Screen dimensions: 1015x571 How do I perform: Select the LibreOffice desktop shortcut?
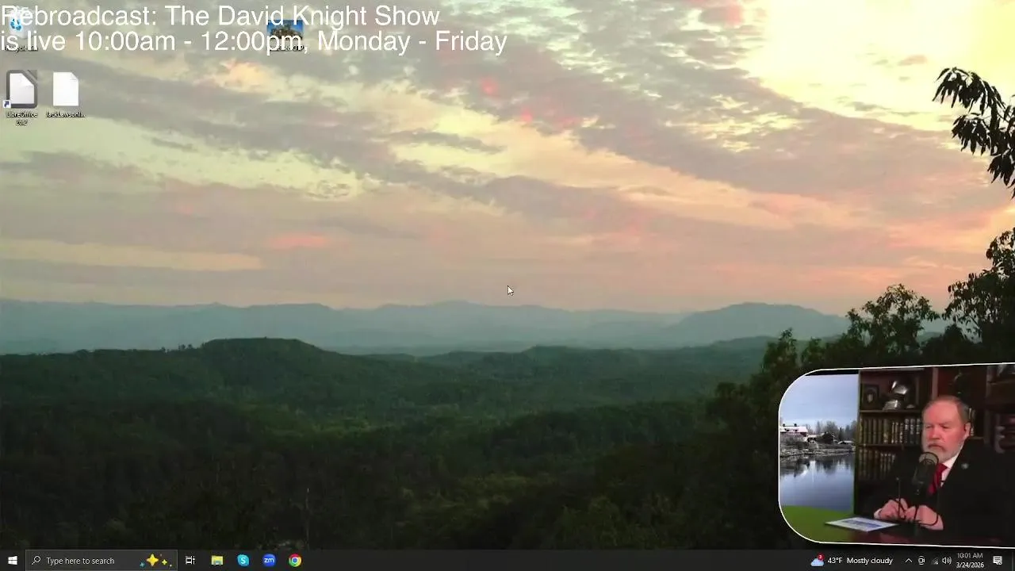coord(21,98)
